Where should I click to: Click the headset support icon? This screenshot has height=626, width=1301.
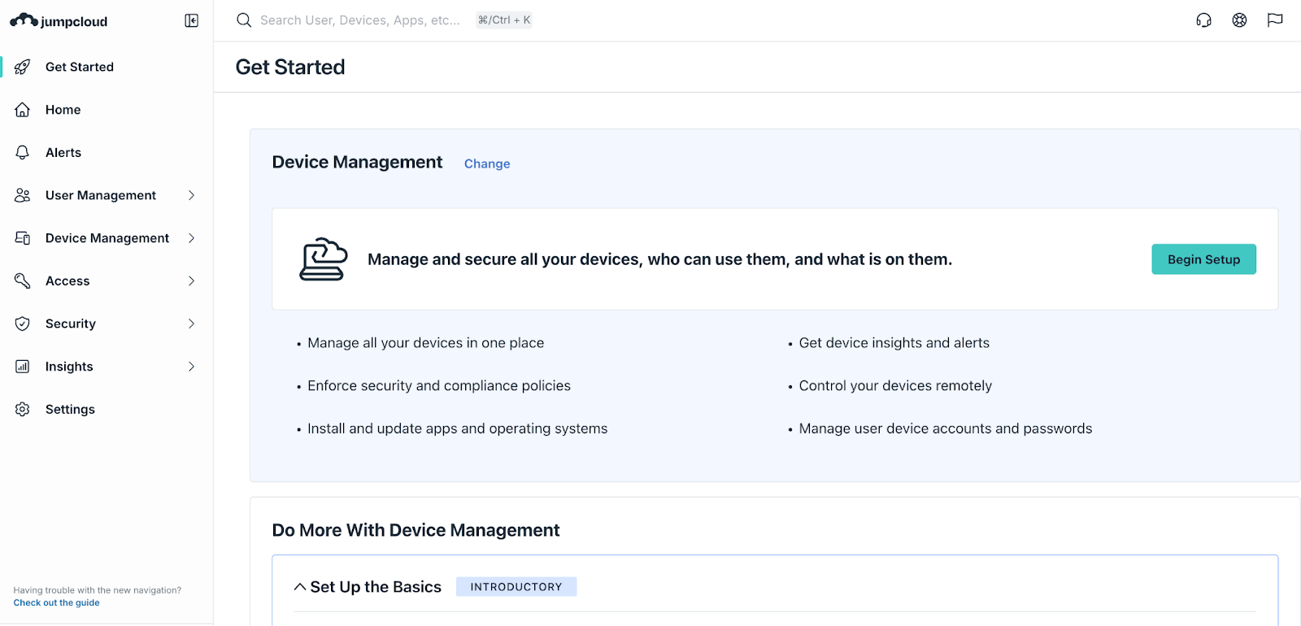click(1203, 20)
